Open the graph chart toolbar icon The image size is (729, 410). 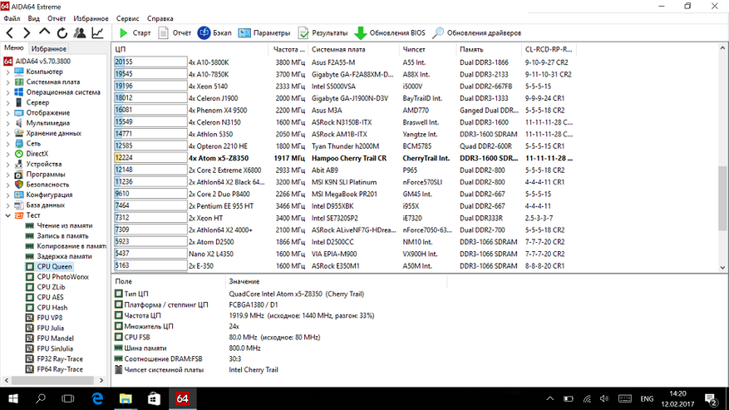click(x=97, y=33)
